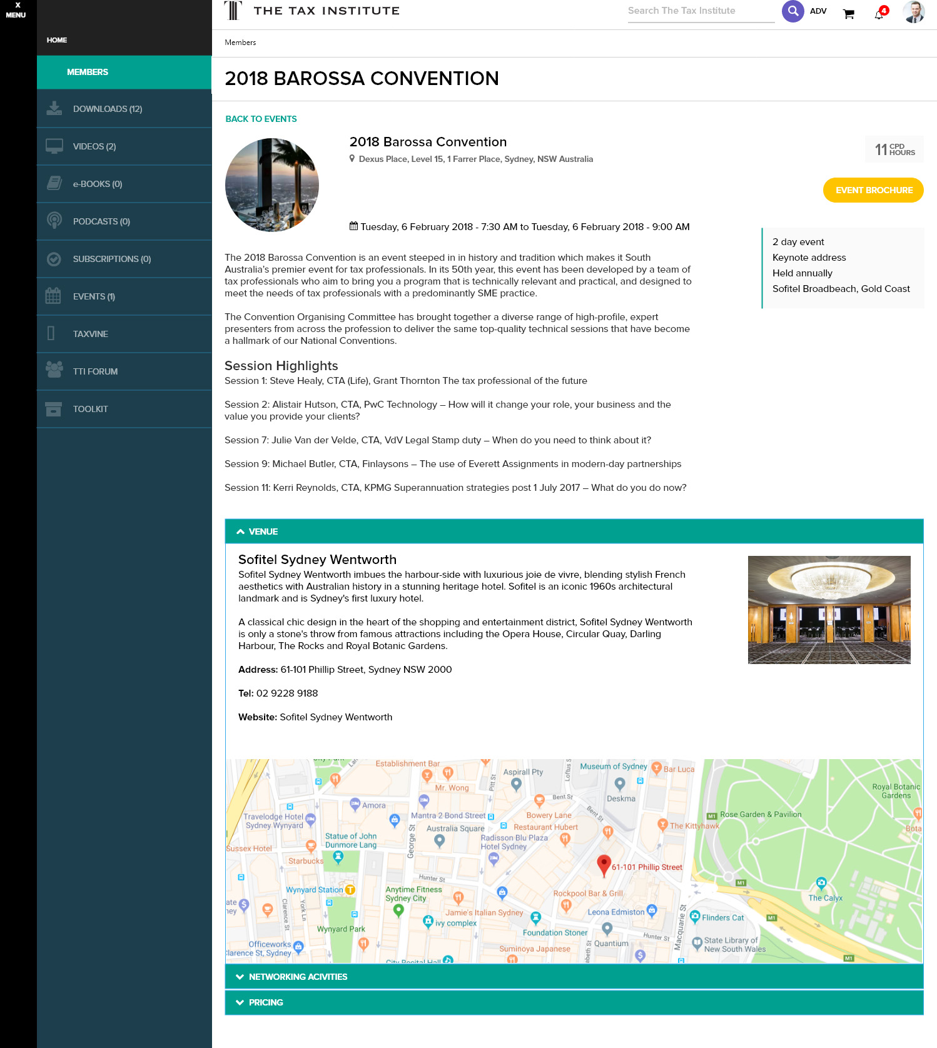
Task: Click the ADV advanced search link
Action: pos(818,11)
